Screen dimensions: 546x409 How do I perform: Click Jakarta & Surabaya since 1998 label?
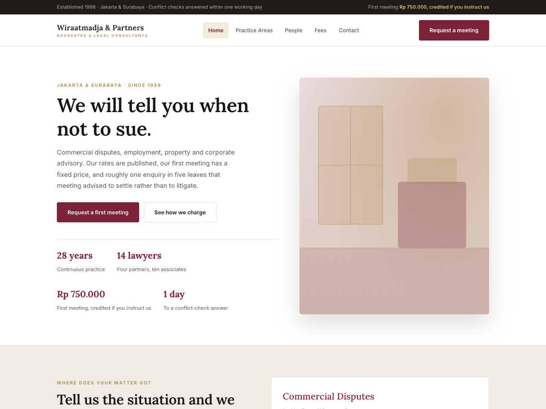(109, 85)
